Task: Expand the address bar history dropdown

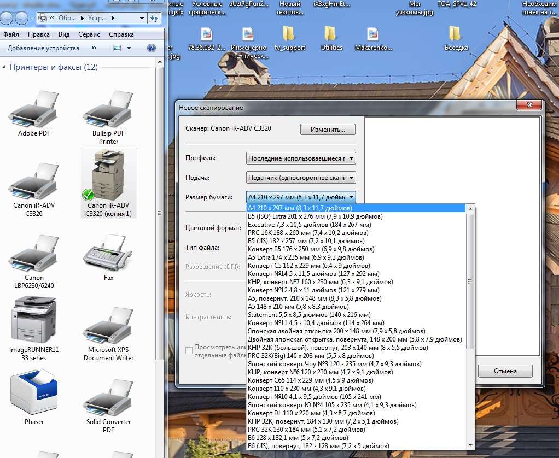Action: tap(142, 18)
